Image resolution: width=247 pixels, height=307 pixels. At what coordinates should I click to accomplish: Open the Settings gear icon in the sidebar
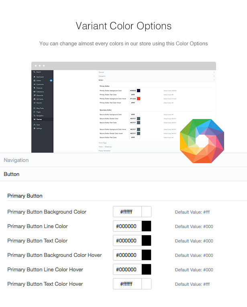click(35, 128)
